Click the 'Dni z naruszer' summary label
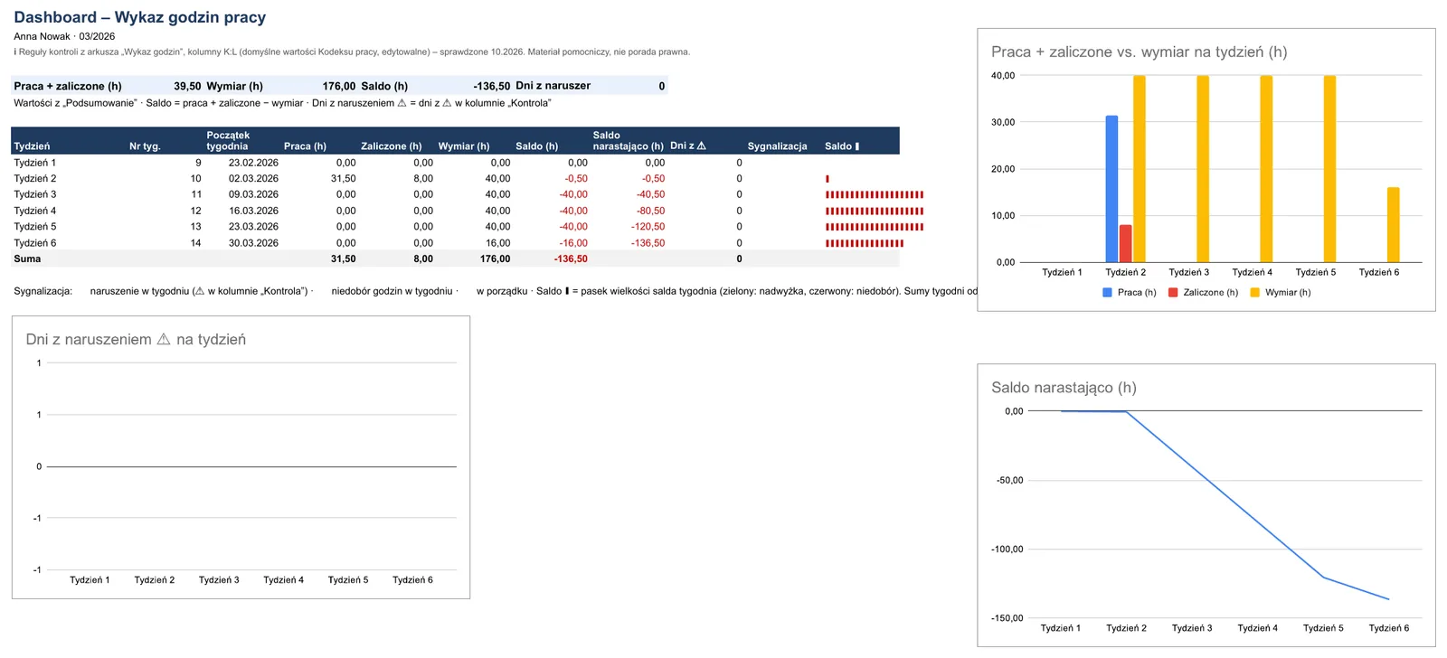This screenshot has height=658, width=1447. tap(553, 86)
